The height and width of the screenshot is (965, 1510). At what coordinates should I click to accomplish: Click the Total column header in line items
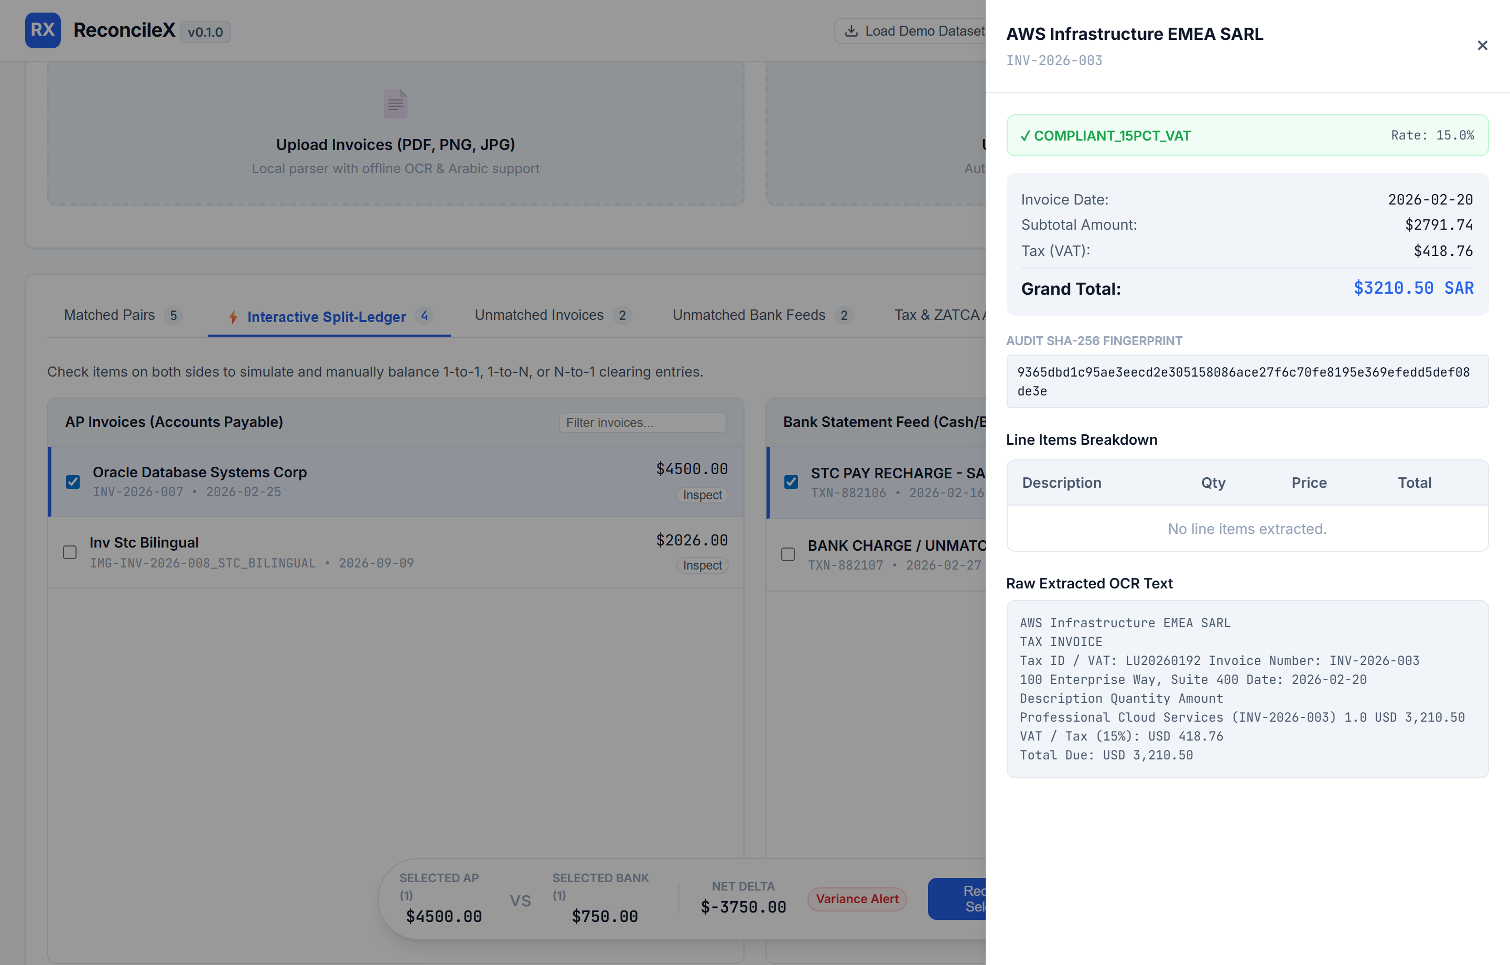1414,483
